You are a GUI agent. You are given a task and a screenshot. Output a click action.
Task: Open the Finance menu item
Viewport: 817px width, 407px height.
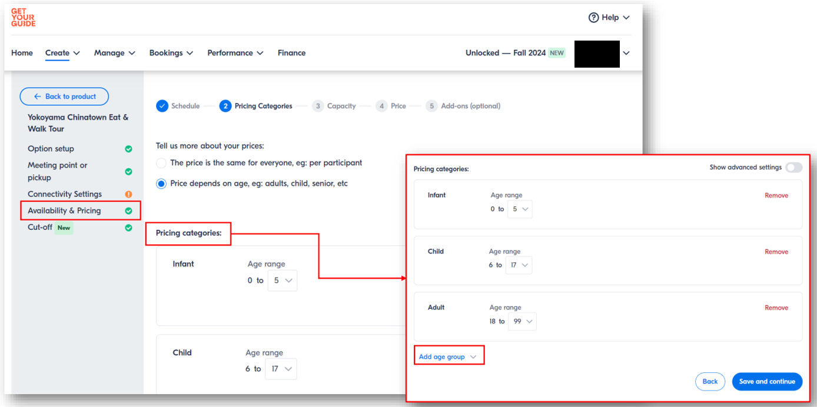point(291,53)
